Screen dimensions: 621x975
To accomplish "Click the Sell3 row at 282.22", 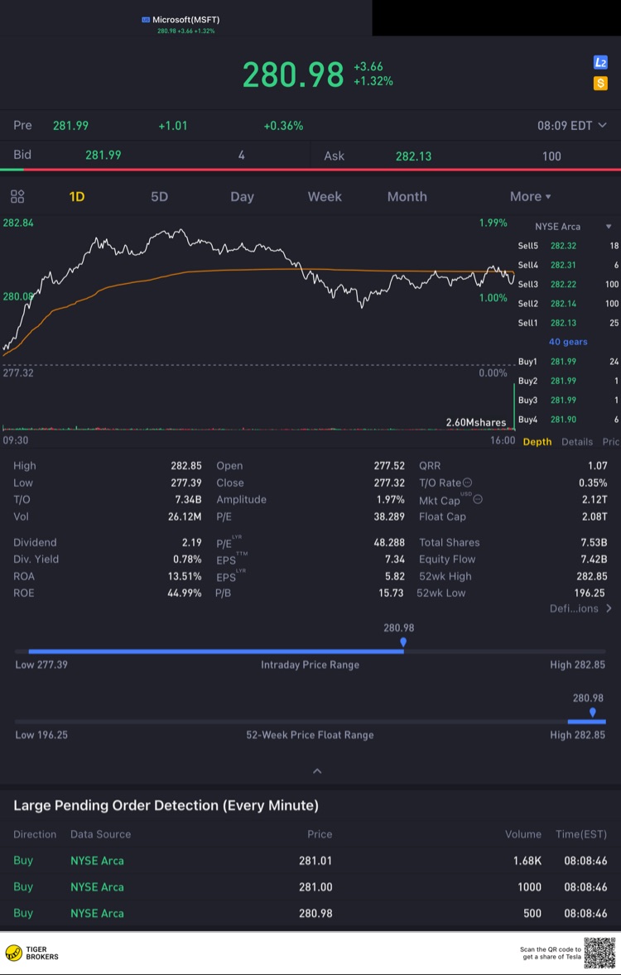I will (568, 284).
